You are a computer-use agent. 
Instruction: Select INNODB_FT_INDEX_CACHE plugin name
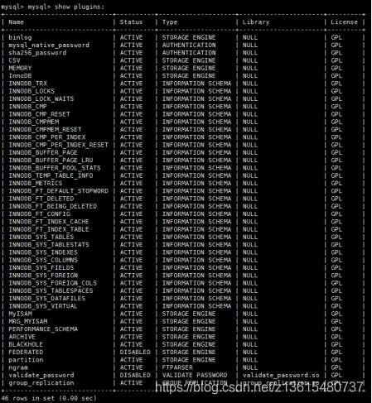[49, 222]
